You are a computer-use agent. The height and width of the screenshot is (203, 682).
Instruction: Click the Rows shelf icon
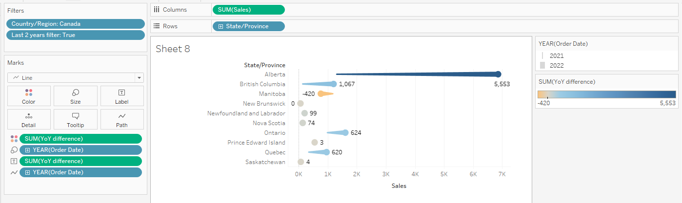point(157,26)
